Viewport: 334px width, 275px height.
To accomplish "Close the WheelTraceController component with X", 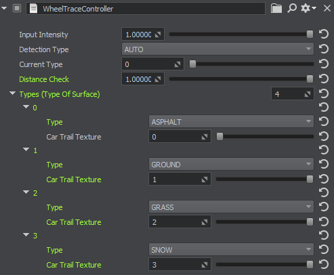I will click(327, 9).
